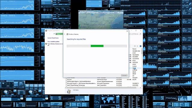Cancel the Windows Features file search
The width and height of the screenshot is (192, 108).
point(124,75)
